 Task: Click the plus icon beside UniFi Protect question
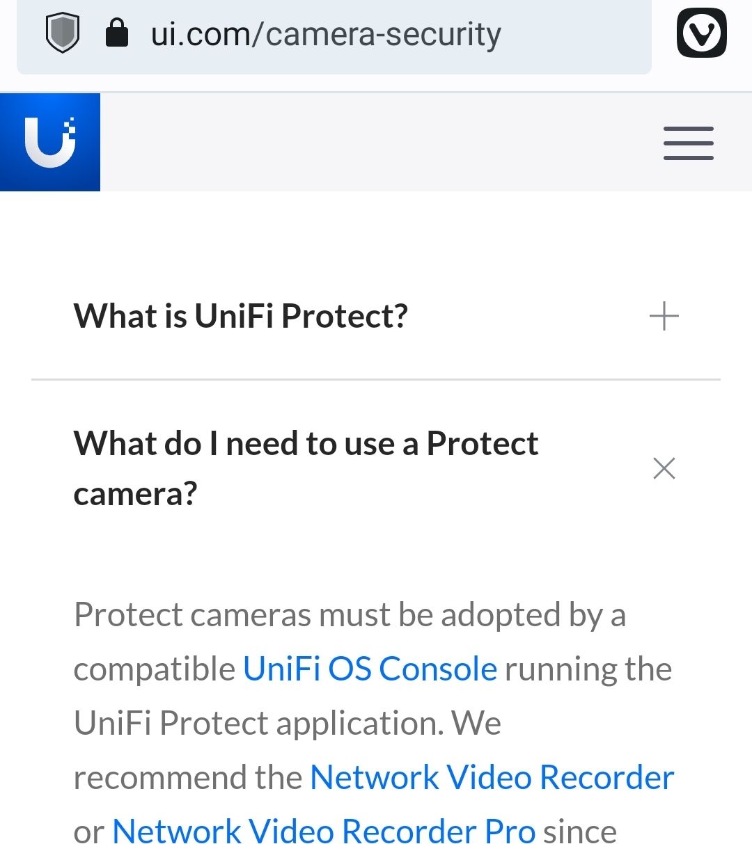point(664,317)
